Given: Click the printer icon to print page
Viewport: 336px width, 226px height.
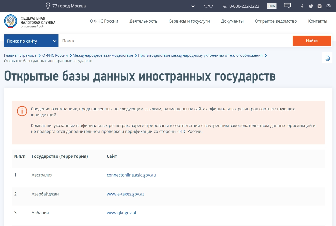Looking at the screenshot, I should click(327, 58).
